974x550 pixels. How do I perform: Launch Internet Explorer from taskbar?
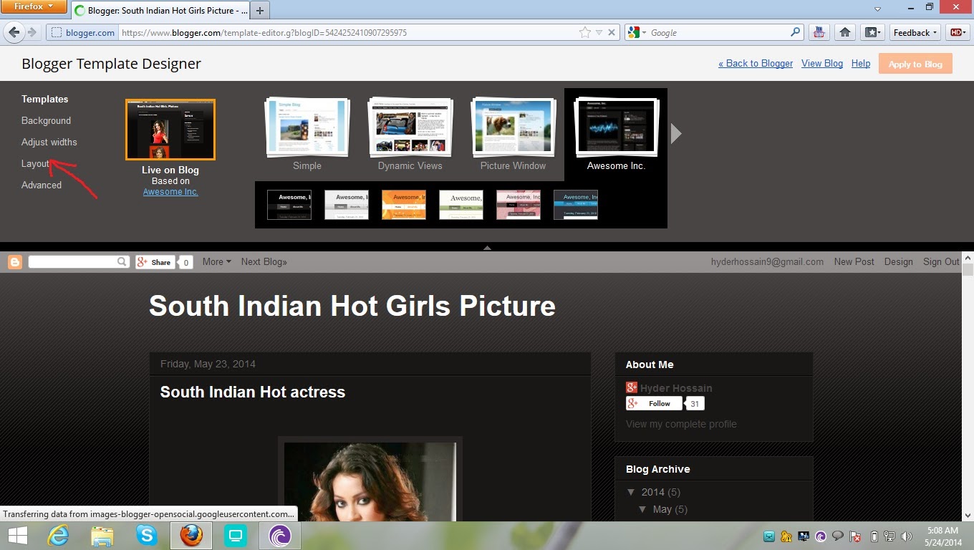pos(58,536)
